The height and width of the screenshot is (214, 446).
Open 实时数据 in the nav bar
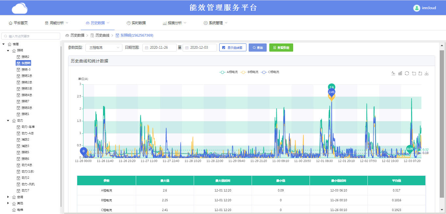coord(136,23)
